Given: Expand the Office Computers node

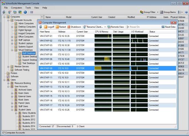Looking at the screenshot, I should [12, 37].
